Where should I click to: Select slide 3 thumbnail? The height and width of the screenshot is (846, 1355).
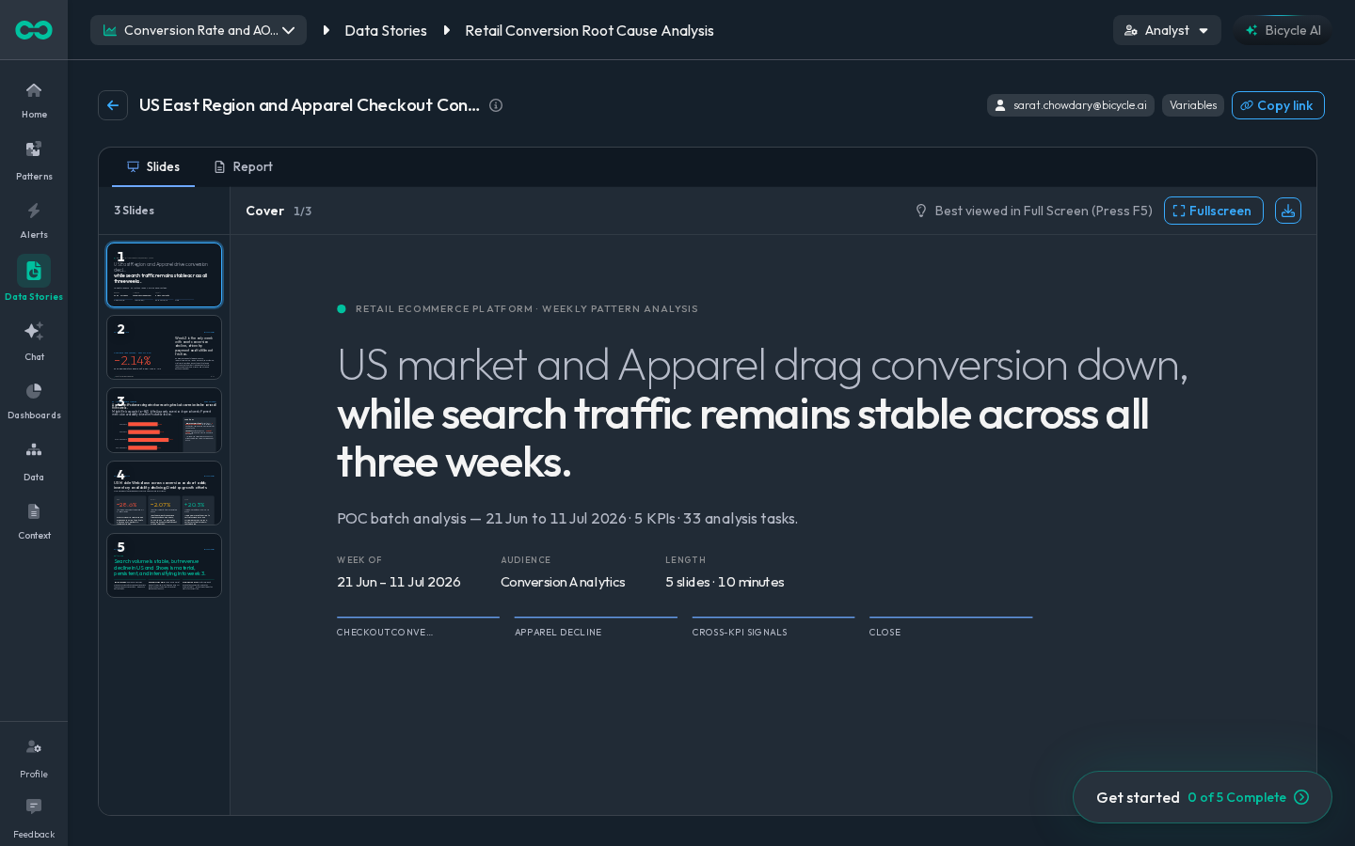point(165,420)
